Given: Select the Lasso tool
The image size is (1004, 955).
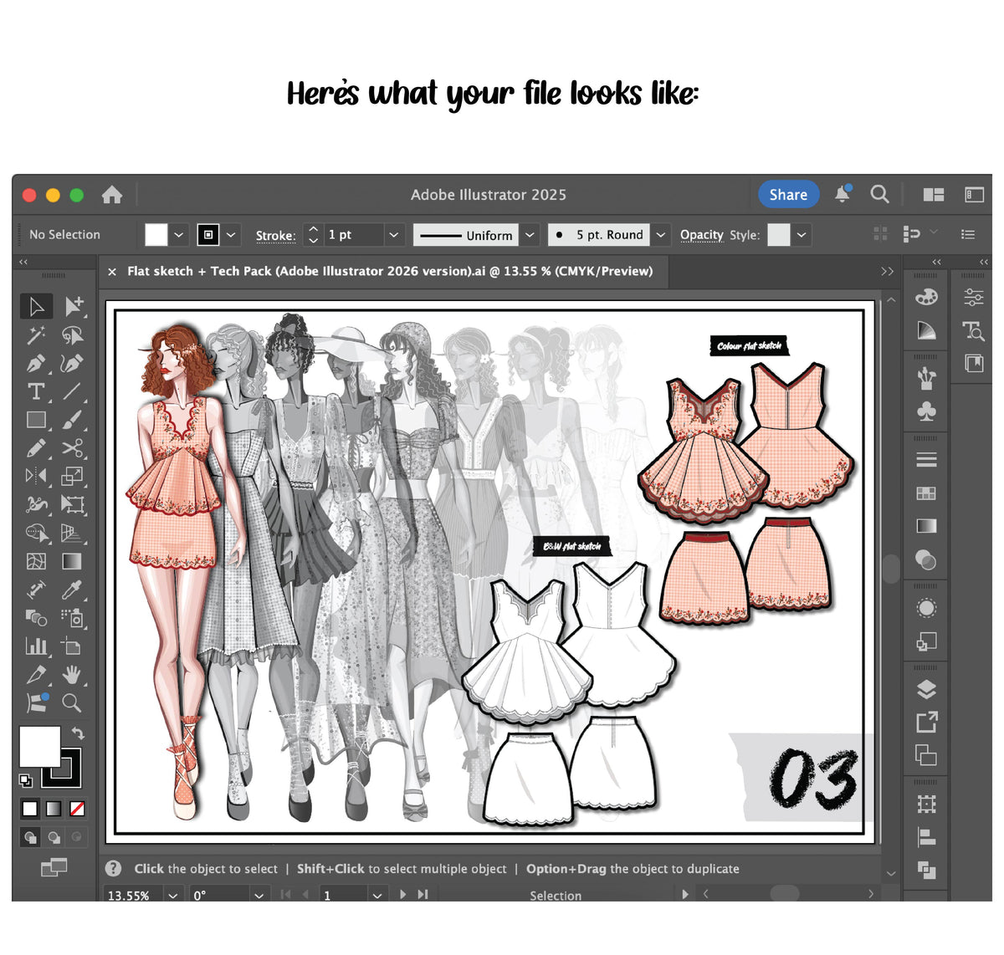Looking at the screenshot, I should pos(73,335).
